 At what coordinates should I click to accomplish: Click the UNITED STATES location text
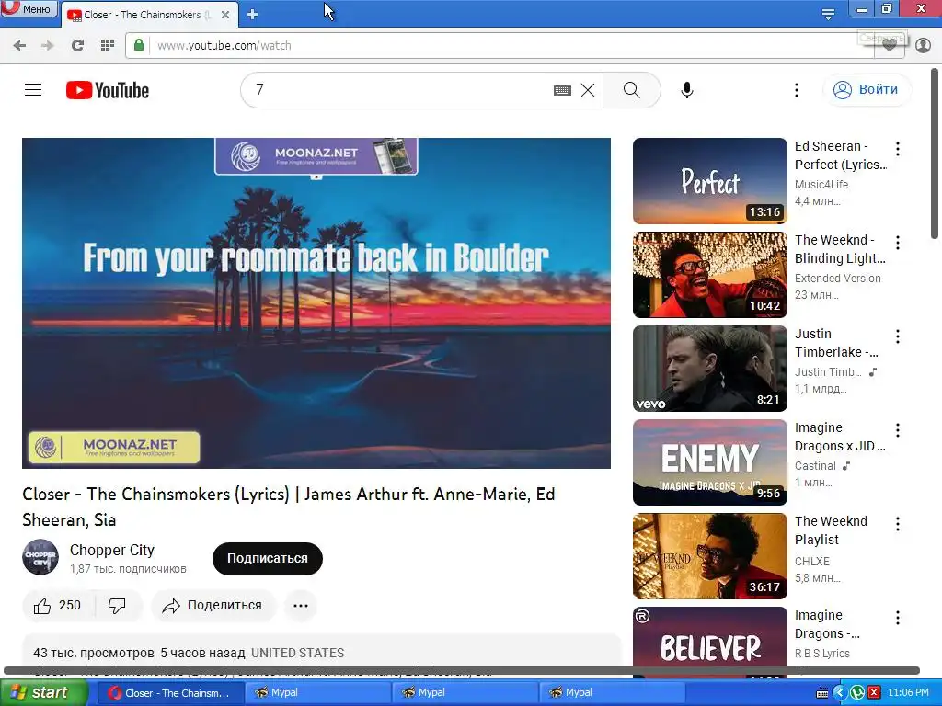pos(297,653)
